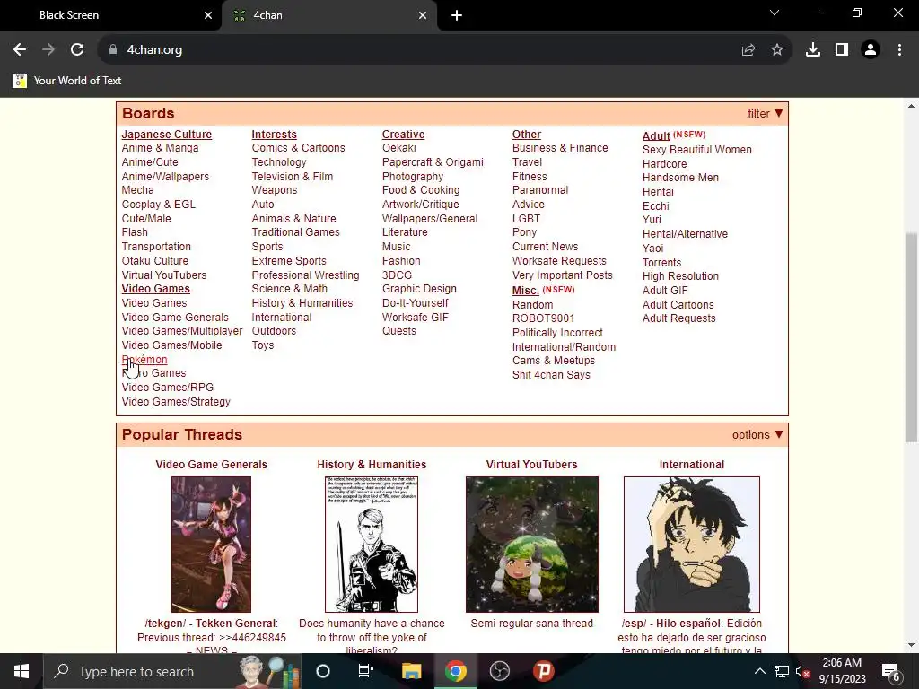Open the Science & Math board
919x689 pixels.
tap(290, 289)
